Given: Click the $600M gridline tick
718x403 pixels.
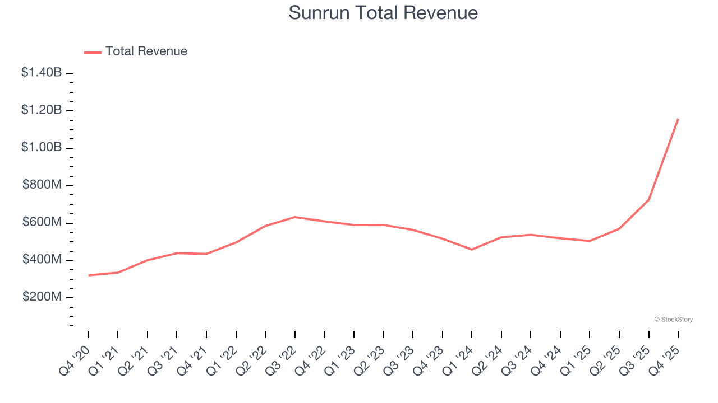Looking at the screenshot, I should (70, 222).
